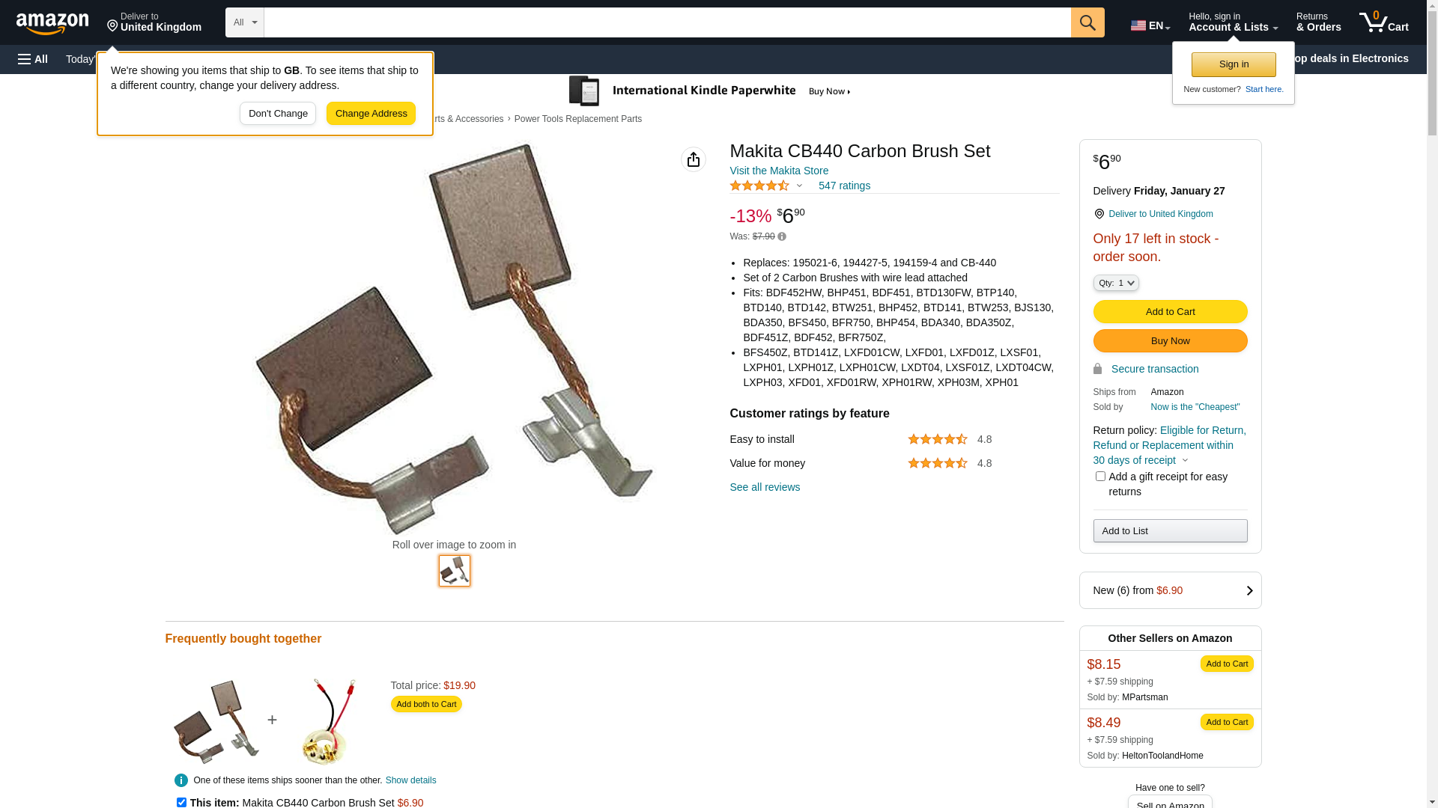Viewport: 1438px width, 808px height.
Task: Click inside the search input field
Action: click(667, 22)
